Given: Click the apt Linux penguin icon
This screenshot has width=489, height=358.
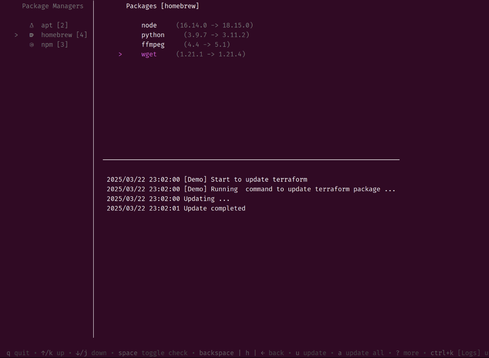Looking at the screenshot, I should click(x=31, y=25).
